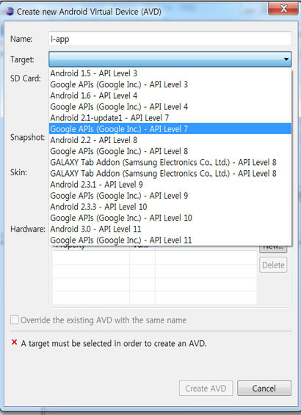Click into the Name field containing i-app
Image resolution: width=301 pixels, height=415 pixels.
coord(170,39)
